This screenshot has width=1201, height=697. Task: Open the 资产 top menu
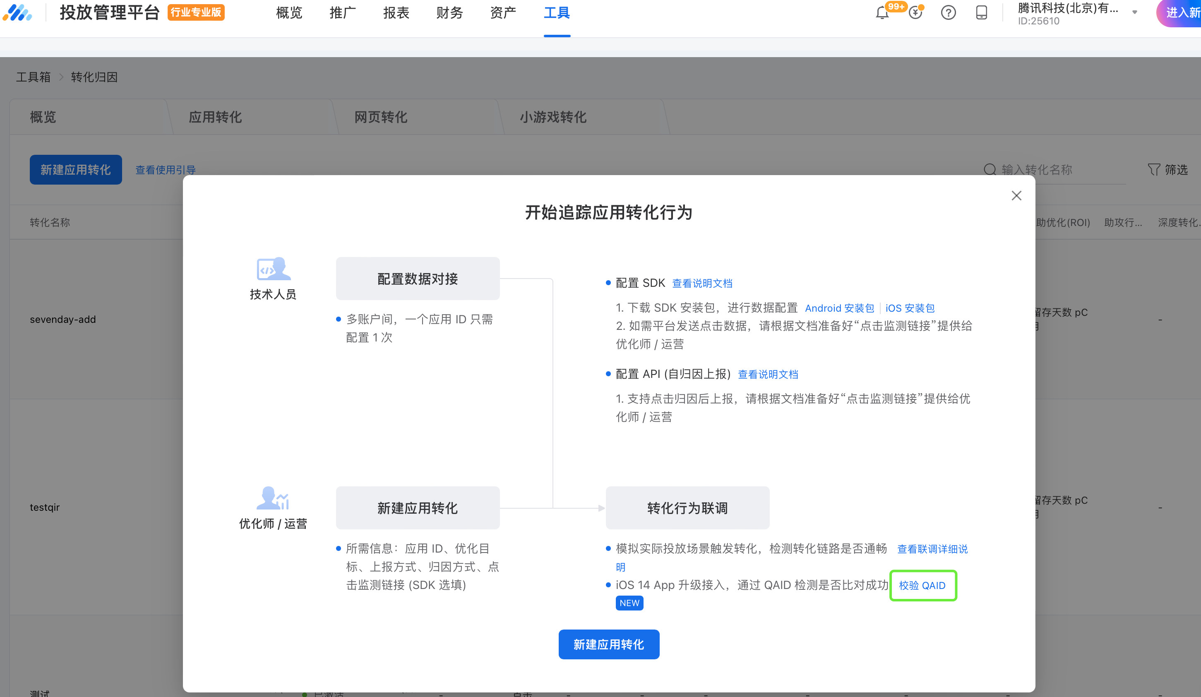coord(503,13)
